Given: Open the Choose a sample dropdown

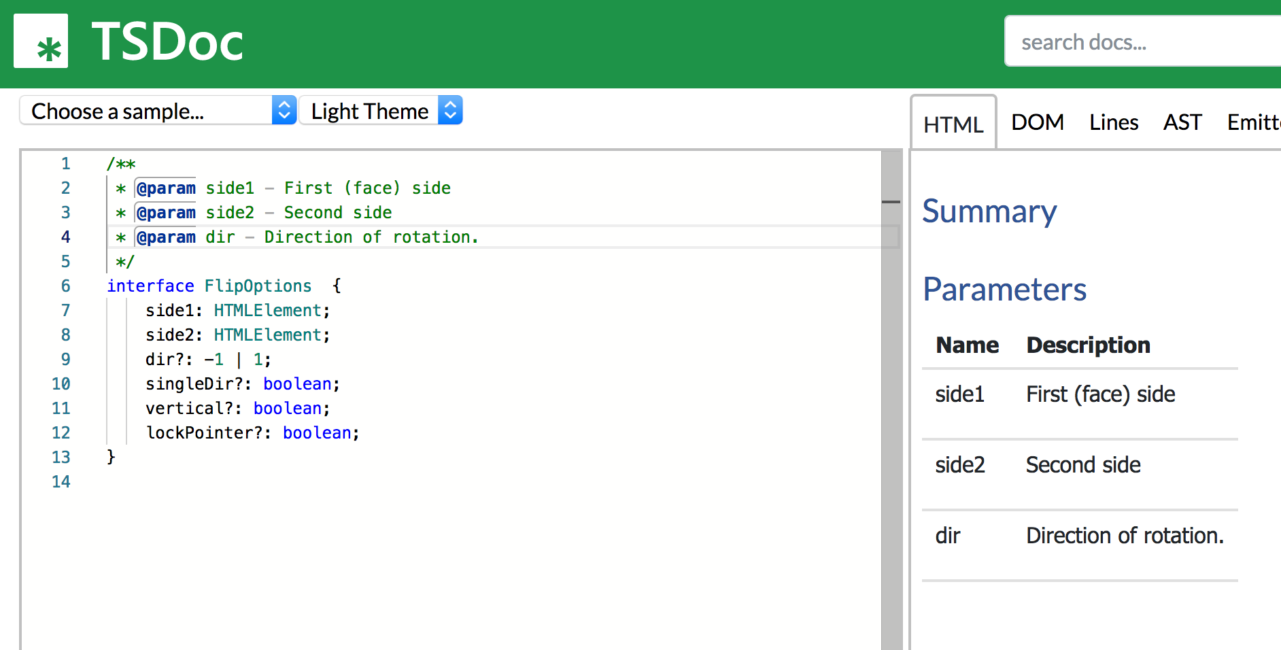Looking at the screenshot, I should (158, 110).
